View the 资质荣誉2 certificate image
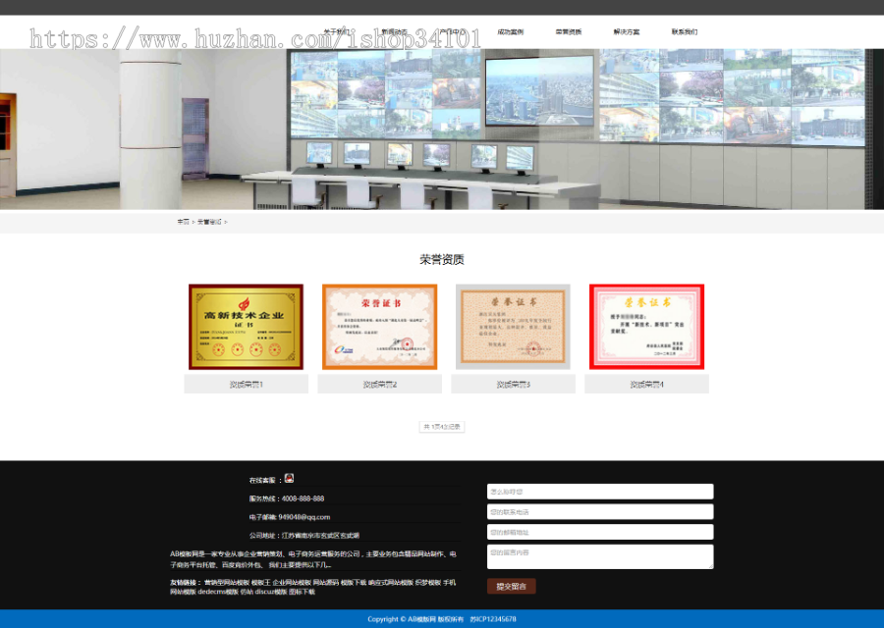Image resolution: width=884 pixels, height=628 pixels. [379, 325]
